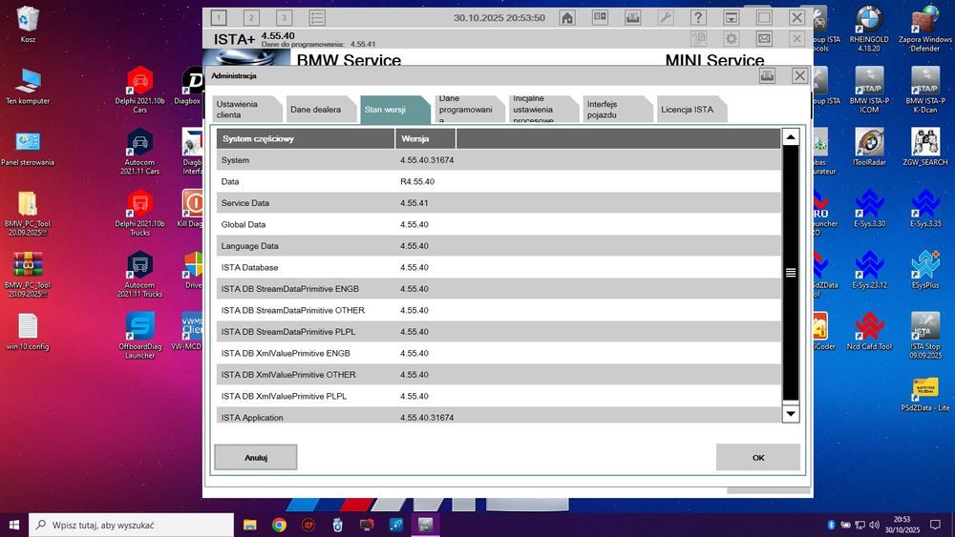Open Delphi 2021.10b Cars shortcut
This screenshot has height=537, width=955.
click(x=139, y=90)
